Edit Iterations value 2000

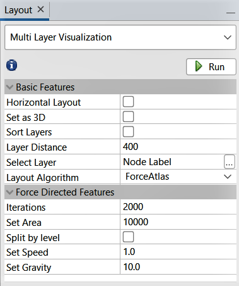tap(178, 207)
